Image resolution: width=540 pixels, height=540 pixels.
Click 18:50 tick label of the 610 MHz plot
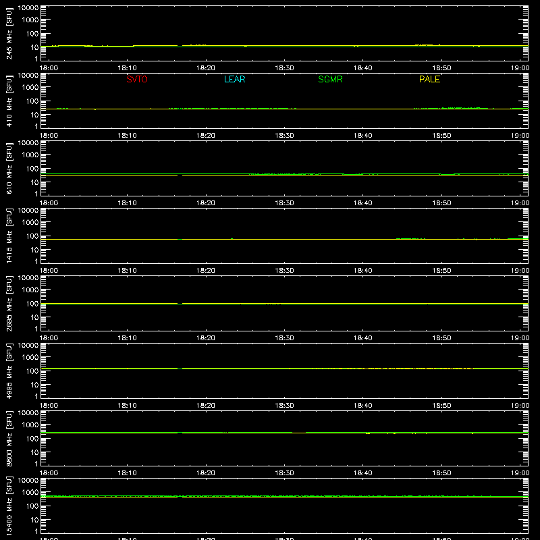(x=441, y=203)
